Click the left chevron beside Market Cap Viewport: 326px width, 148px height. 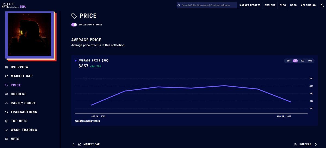(73, 144)
